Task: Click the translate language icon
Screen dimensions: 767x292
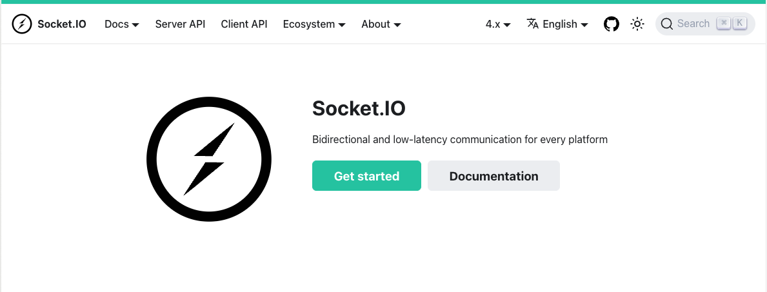Action: 533,23
